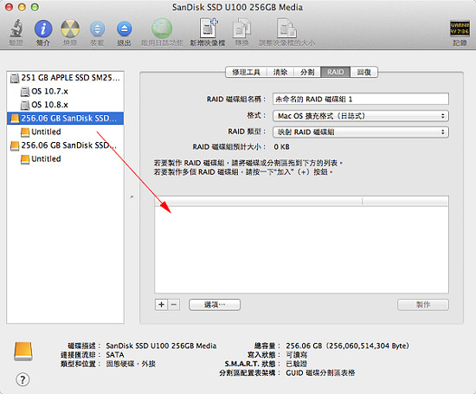Click the GUID partition map scheme value
This screenshot has width=476, height=394.
click(320, 372)
